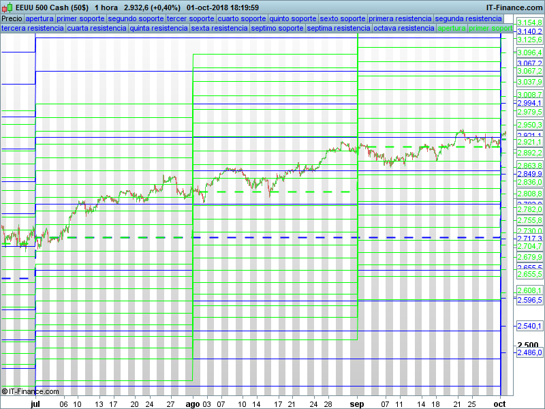Click the 2.892,2 price label
Image resolution: width=545 pixels, height=409 pixels.
(529, 153)
